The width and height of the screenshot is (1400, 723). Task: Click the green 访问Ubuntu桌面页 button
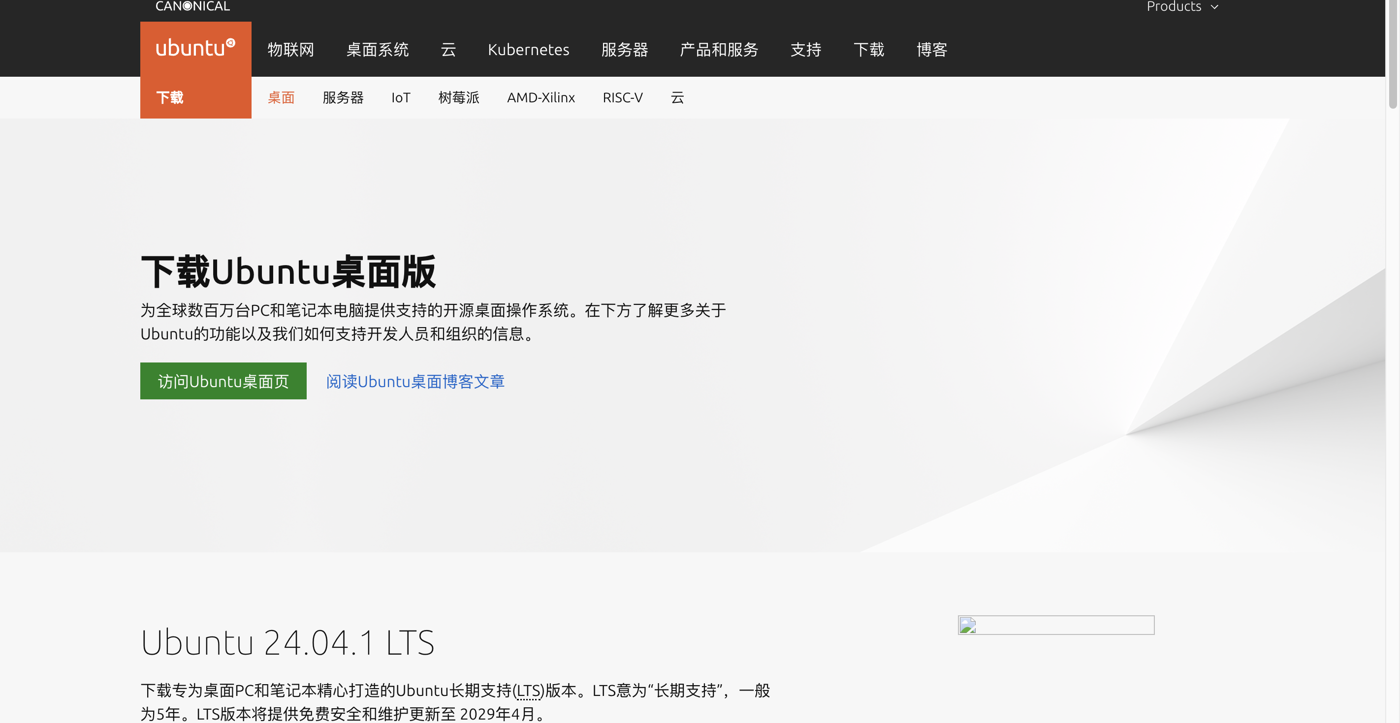[x=223, y=381]
